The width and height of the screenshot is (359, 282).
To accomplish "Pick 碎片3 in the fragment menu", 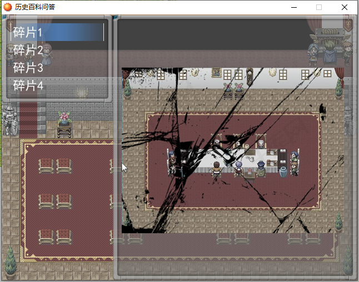I will pos(57,68).
